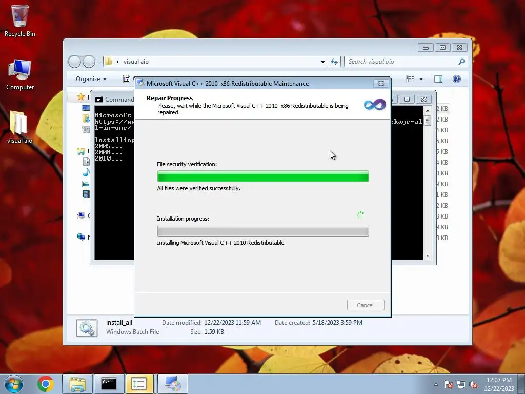The height and width of the screenshot is (394, 525).
Task: Click the Command Prompt window title icon
Action: pyautogui.click(x=99, y=100)
